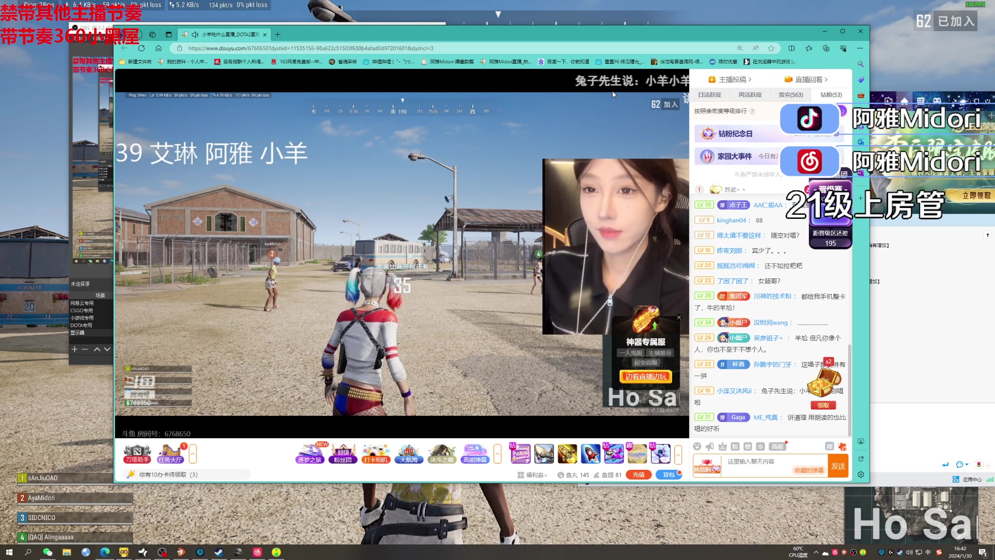
Task: Expand activity list arrow beside 高能弹幕
Action: coord(497,454)
